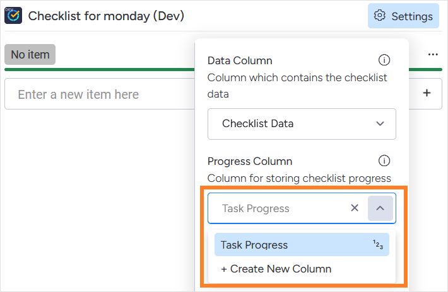Click the Data Column label
The height and width of the screenshot is (292, 448).
[240, 60]
